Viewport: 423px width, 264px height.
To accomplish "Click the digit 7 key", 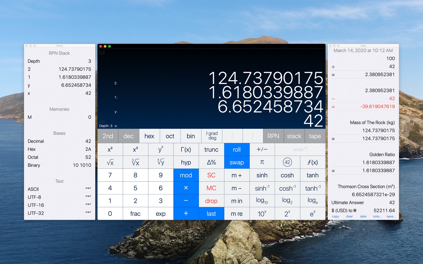I will pos(110,175).
